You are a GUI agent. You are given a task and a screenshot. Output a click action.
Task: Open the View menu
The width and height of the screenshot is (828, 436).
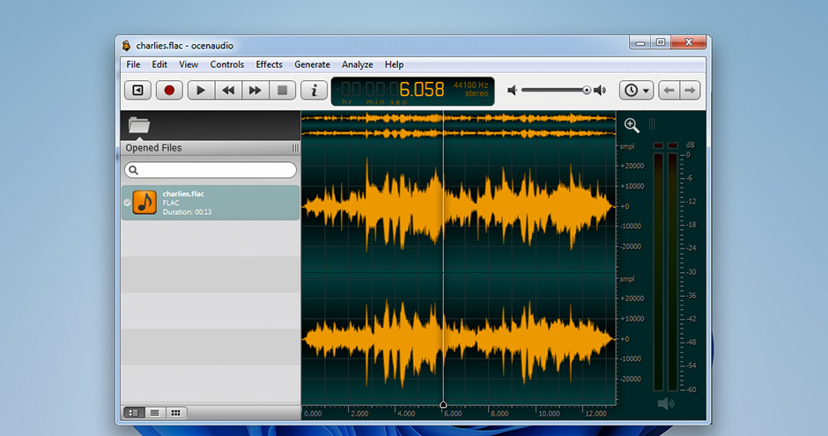(189, 64)
